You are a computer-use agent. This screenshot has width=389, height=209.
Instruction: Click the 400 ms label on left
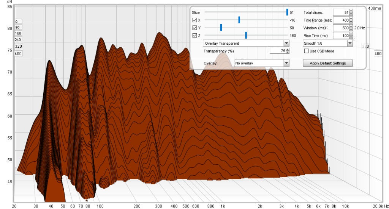18,53
